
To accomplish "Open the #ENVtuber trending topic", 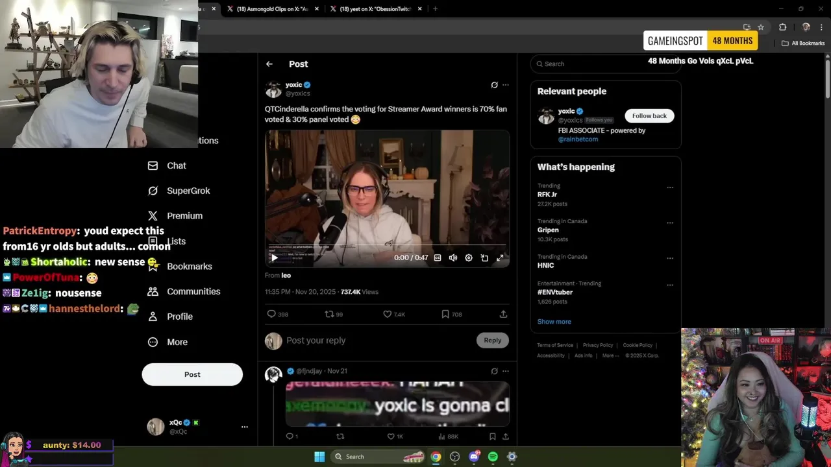I will pyautogui.click(x=554, y=292).
